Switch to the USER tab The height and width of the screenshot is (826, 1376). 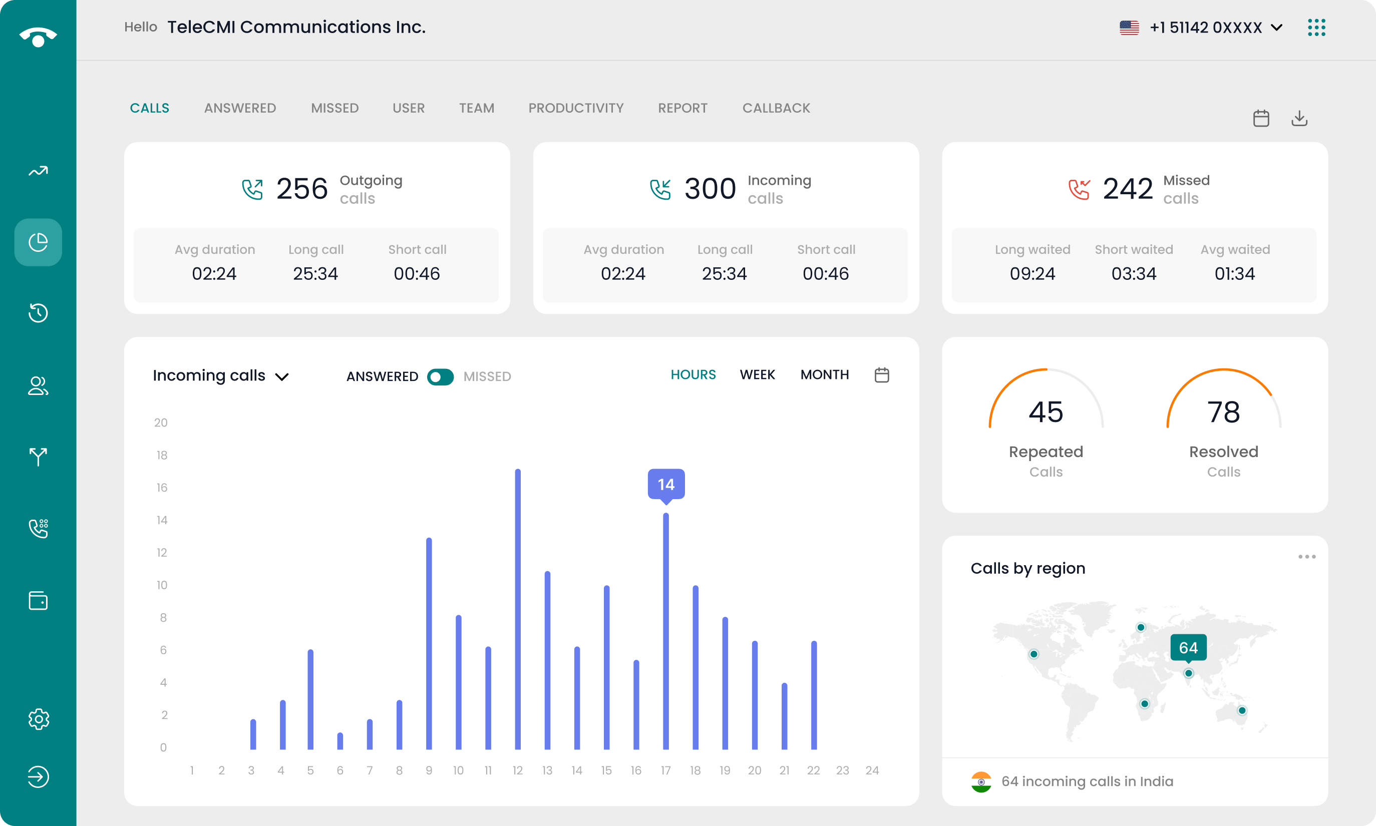(x=409, y=108)
